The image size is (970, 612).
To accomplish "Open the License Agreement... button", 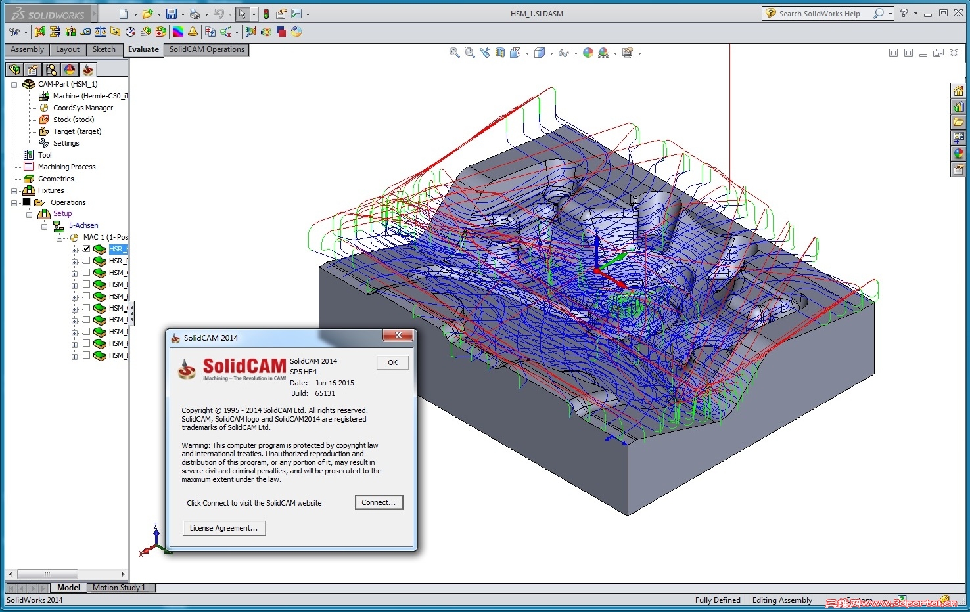I will [x=224, y=528].
